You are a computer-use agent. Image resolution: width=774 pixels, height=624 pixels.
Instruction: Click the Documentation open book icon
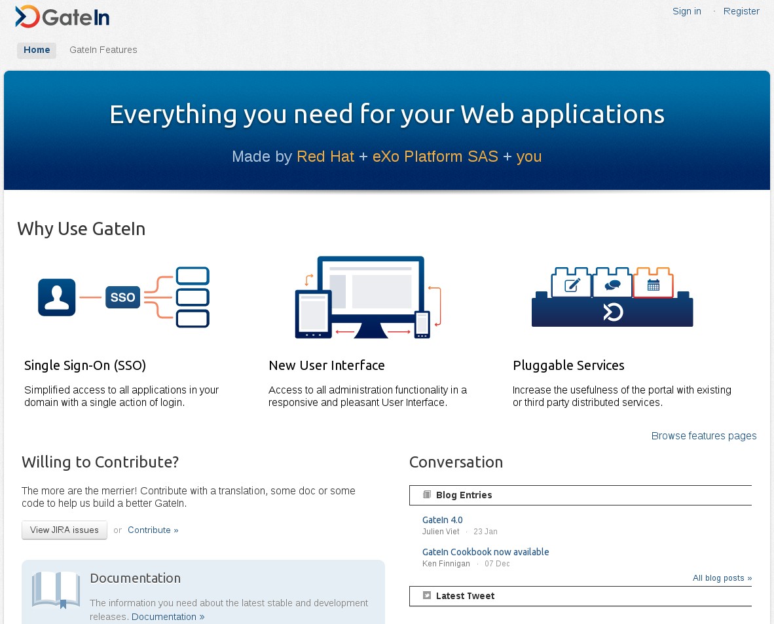click(56, 590)
